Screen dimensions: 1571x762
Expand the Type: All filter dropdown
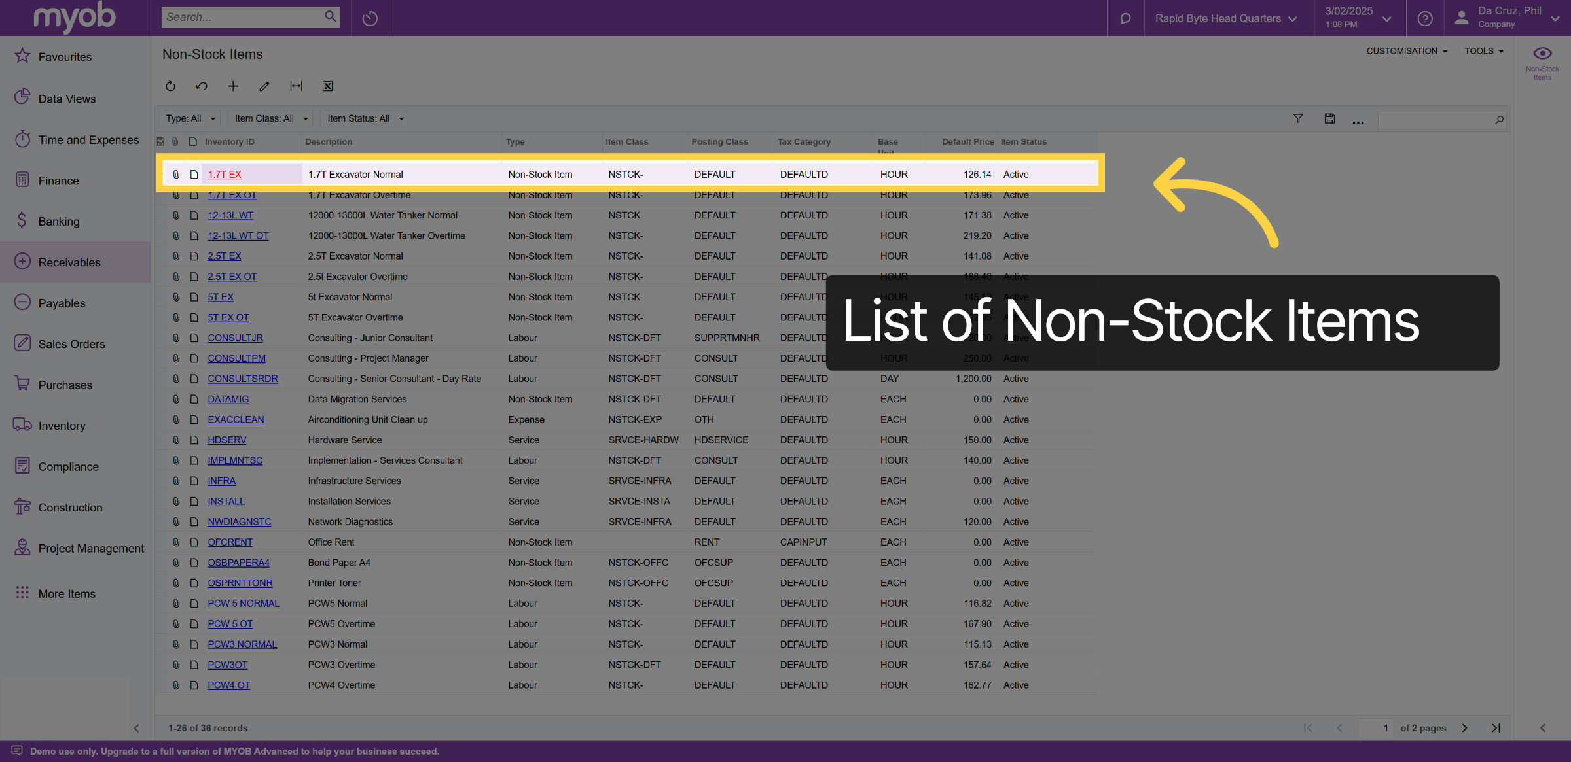190,118
